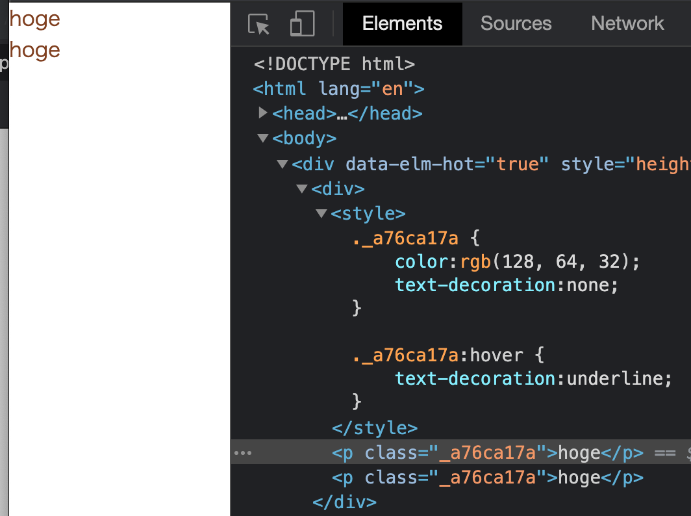
Task: Click the ._a76ca17a { selector line
Action: coord(416,238)
